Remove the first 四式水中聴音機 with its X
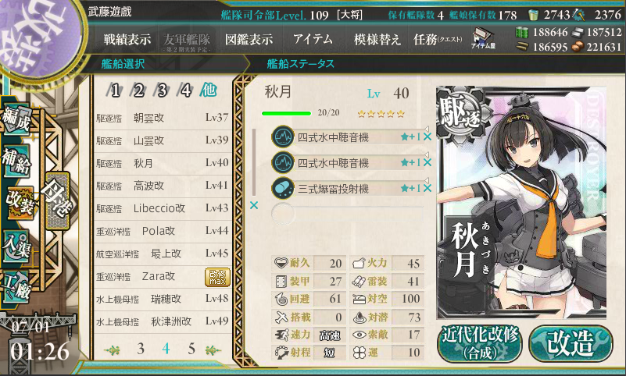 pyautogui.click(x=427, y=137)
